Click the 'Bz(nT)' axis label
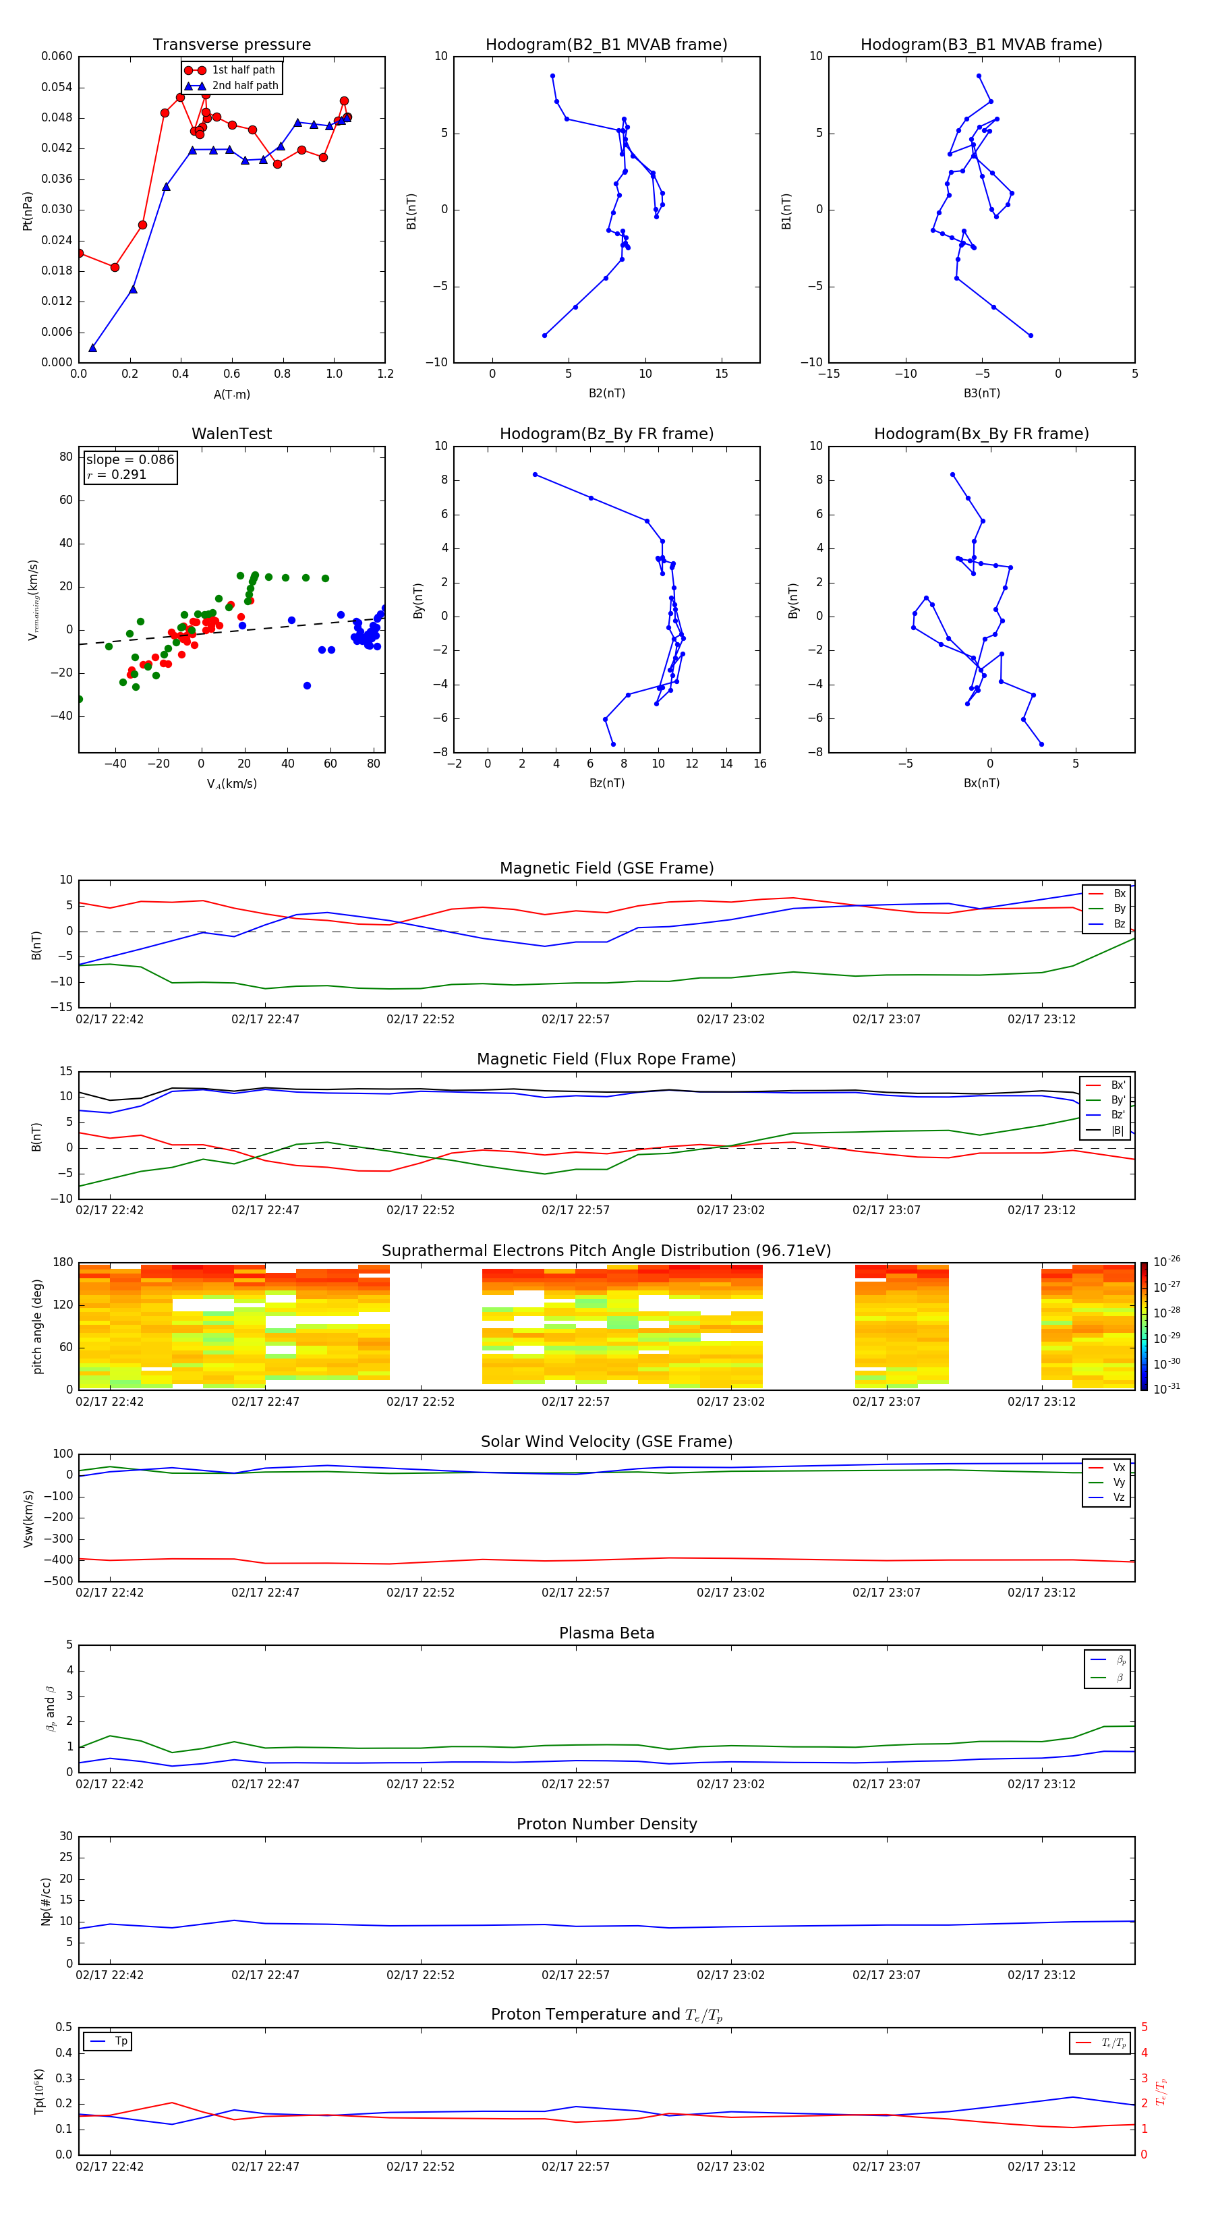 606,783
